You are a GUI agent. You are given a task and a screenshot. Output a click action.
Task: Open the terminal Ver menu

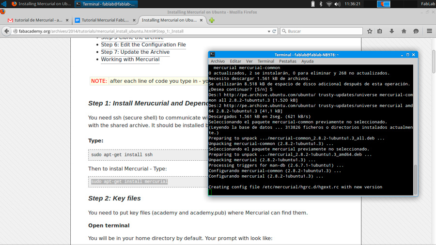(x=249, y=61)
